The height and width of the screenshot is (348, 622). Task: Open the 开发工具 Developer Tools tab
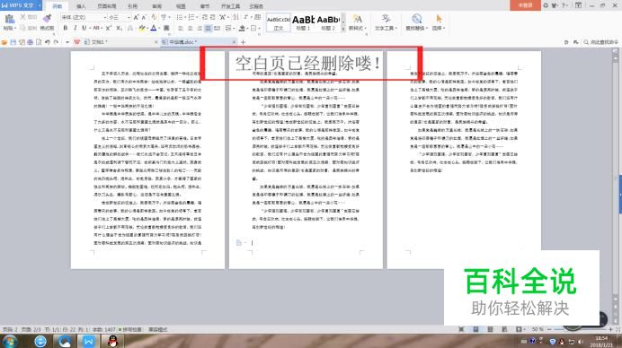(x=230, y=6)
